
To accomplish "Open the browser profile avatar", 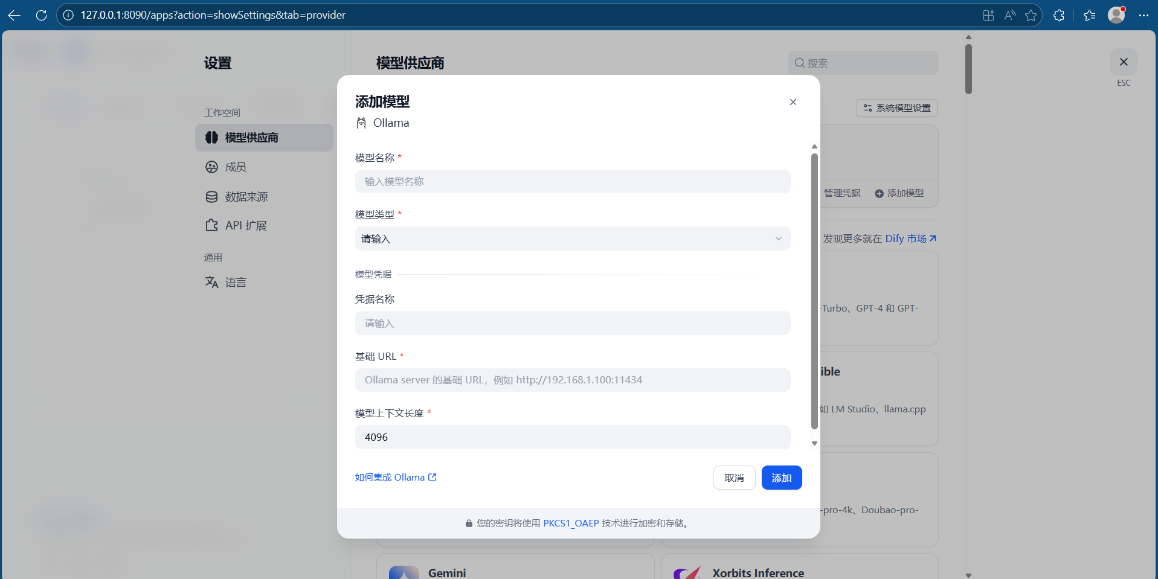I will 1116,15.
